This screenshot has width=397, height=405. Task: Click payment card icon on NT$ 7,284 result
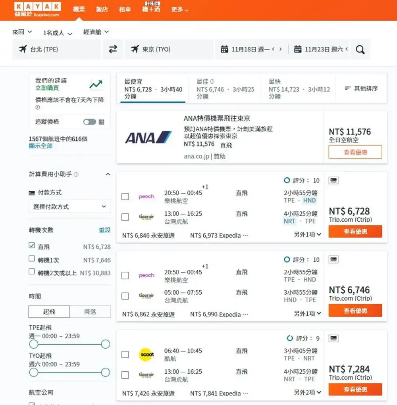pyautogui.click(x=333, y=338)
